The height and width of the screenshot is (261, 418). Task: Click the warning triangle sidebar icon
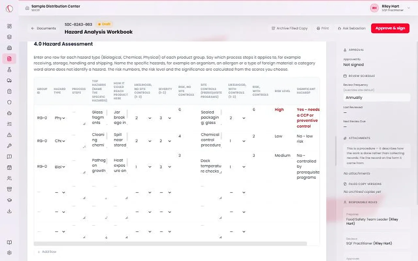[9, 135]
